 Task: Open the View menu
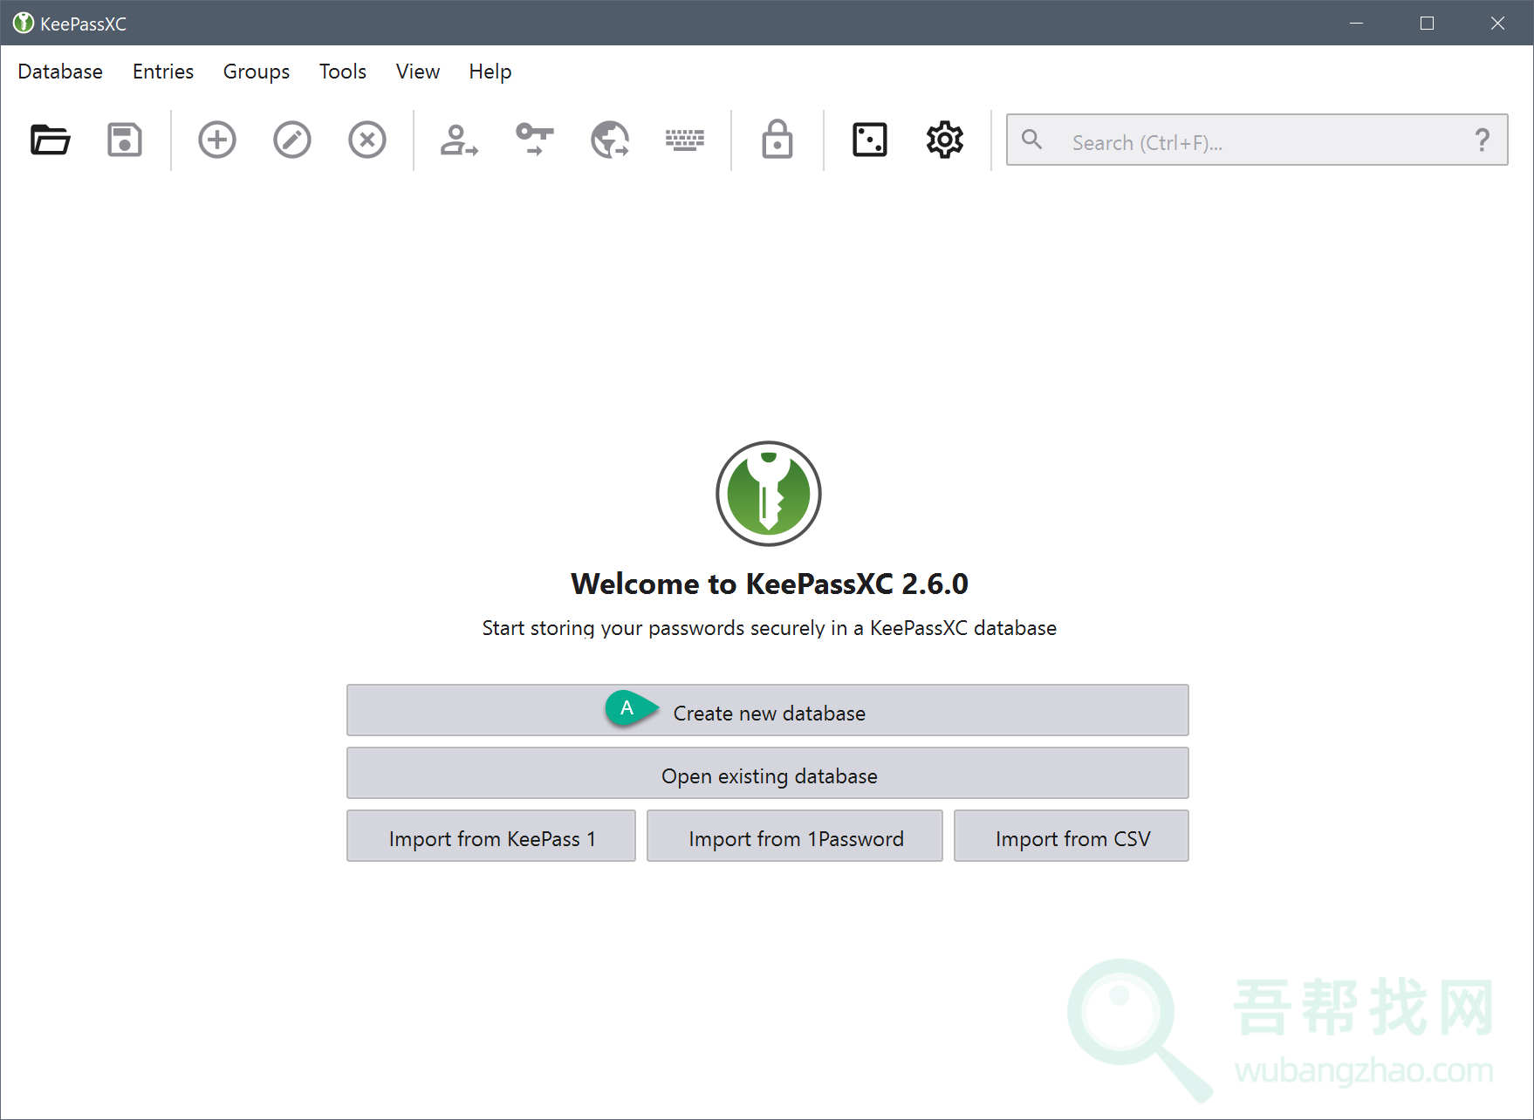(x=418, y=72)
